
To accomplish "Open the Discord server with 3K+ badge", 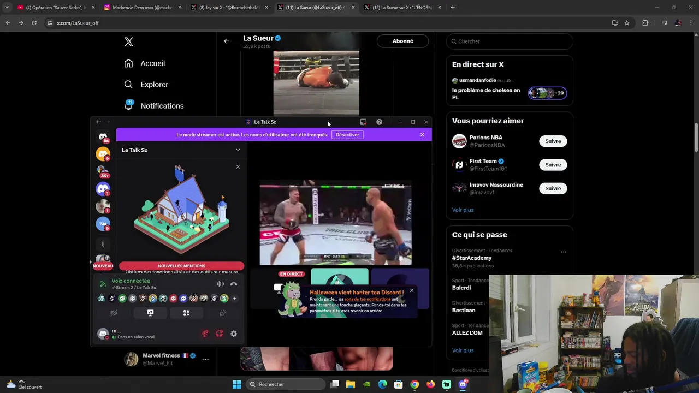I will [103, 171].
